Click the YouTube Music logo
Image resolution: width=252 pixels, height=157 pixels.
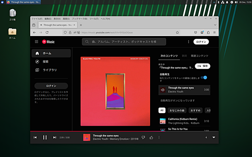[x=48, y=42]
